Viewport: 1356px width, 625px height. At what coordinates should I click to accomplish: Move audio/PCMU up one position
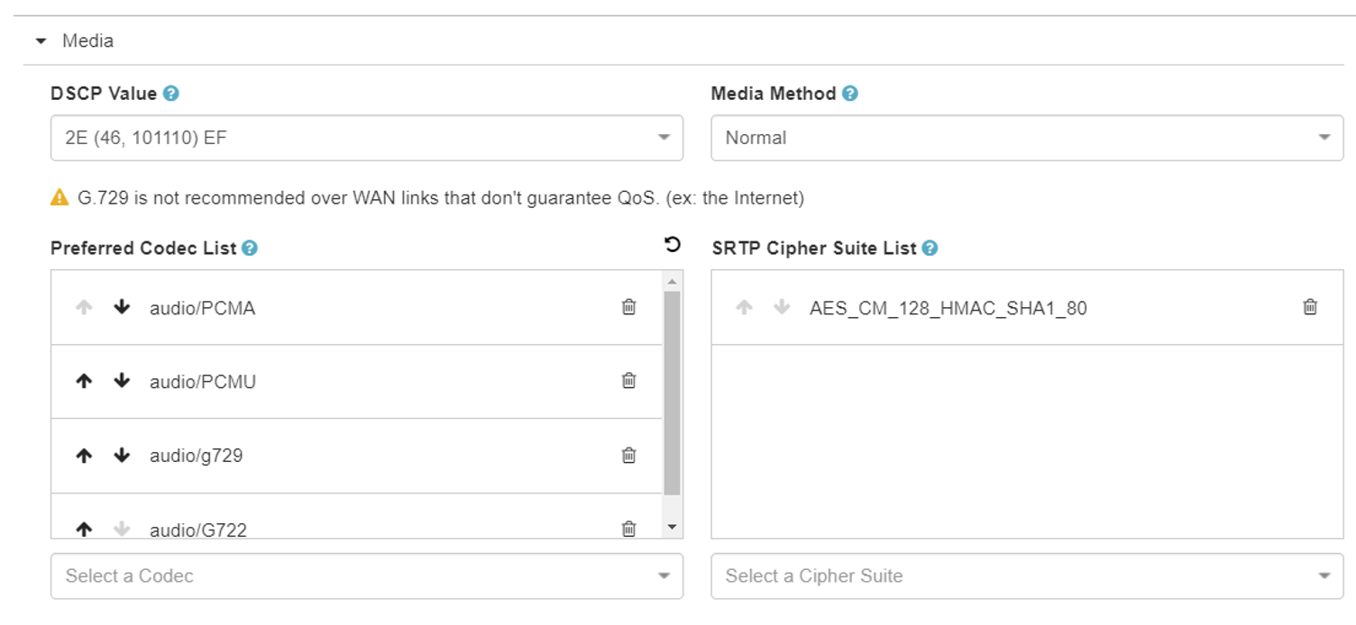point(84,381)
